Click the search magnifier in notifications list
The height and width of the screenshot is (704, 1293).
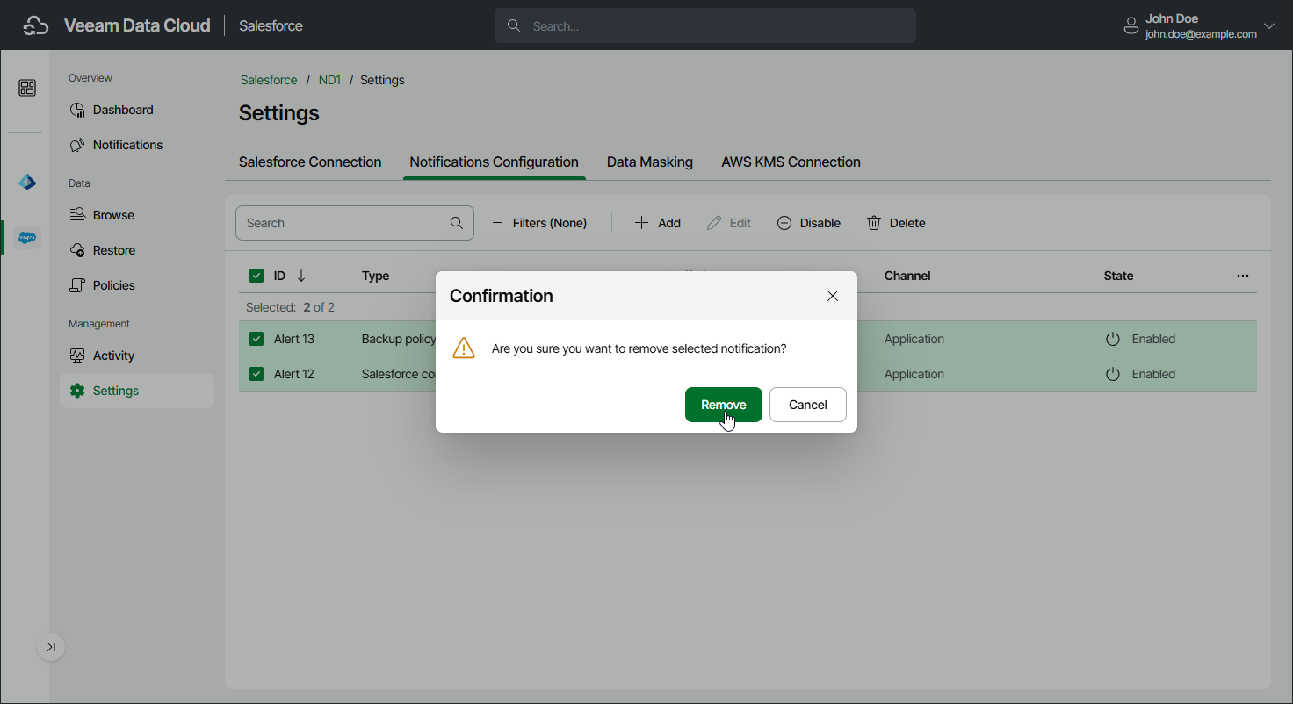457,223
